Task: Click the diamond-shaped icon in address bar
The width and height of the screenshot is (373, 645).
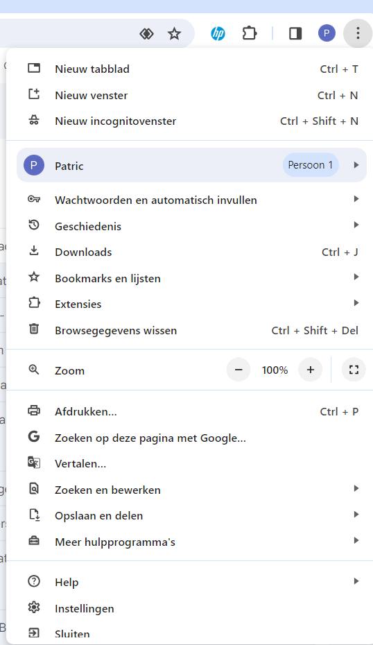Action: coord(146,34)
